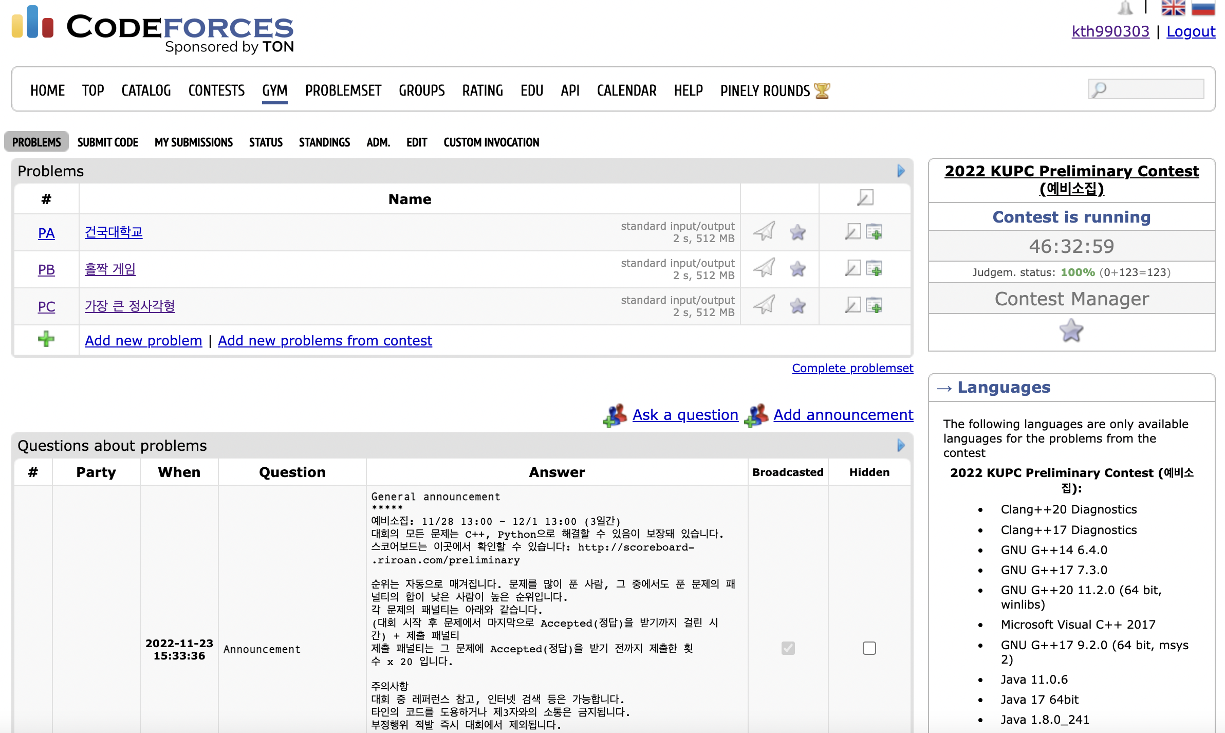
Task: Click the favorite star under Contest Manager
Action: [x=1071, y=331]
